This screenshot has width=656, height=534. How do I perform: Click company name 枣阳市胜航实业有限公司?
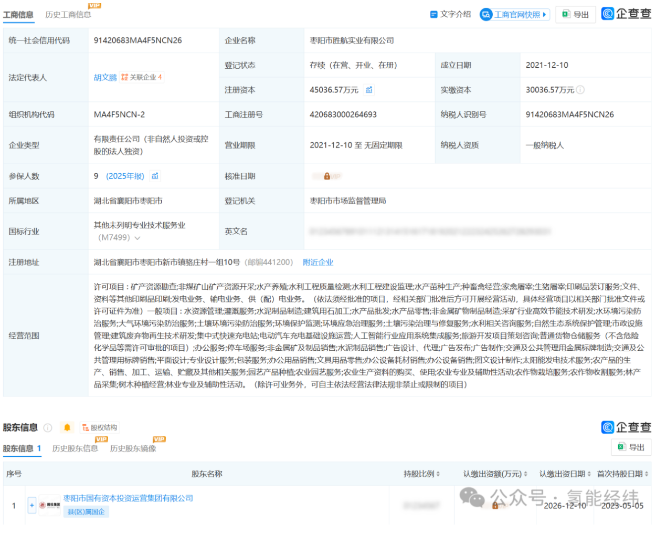click(x=352, y=40)
